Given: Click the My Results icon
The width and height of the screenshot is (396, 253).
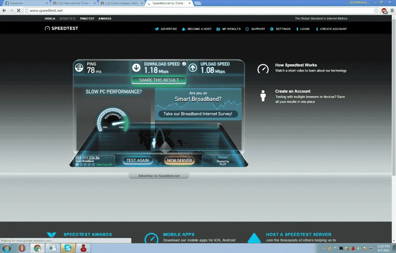Looking at the screenshot, I should [218, 29].
